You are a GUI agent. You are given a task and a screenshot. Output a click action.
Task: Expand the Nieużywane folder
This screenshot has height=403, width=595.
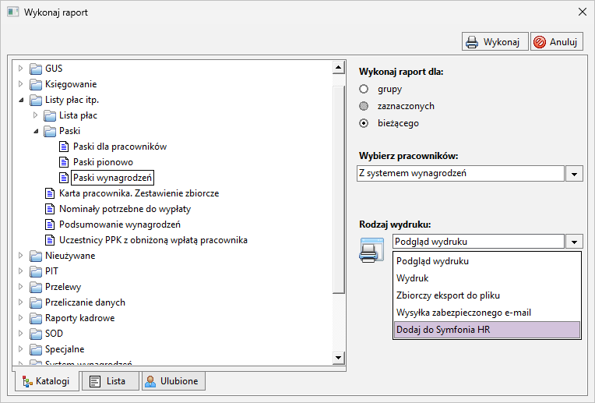pos(20,256)
